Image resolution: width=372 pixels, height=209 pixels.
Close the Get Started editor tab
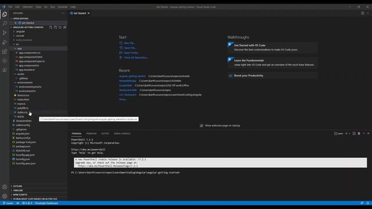pos(88,13)
